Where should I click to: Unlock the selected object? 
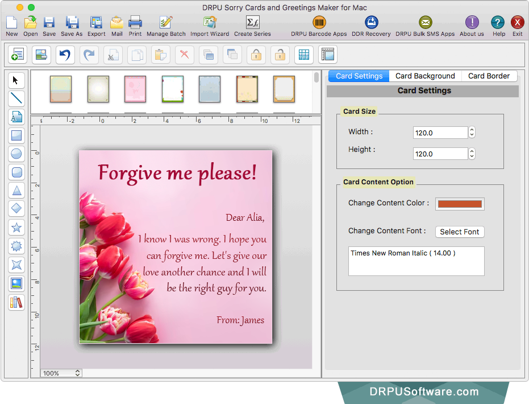[280, 55]
